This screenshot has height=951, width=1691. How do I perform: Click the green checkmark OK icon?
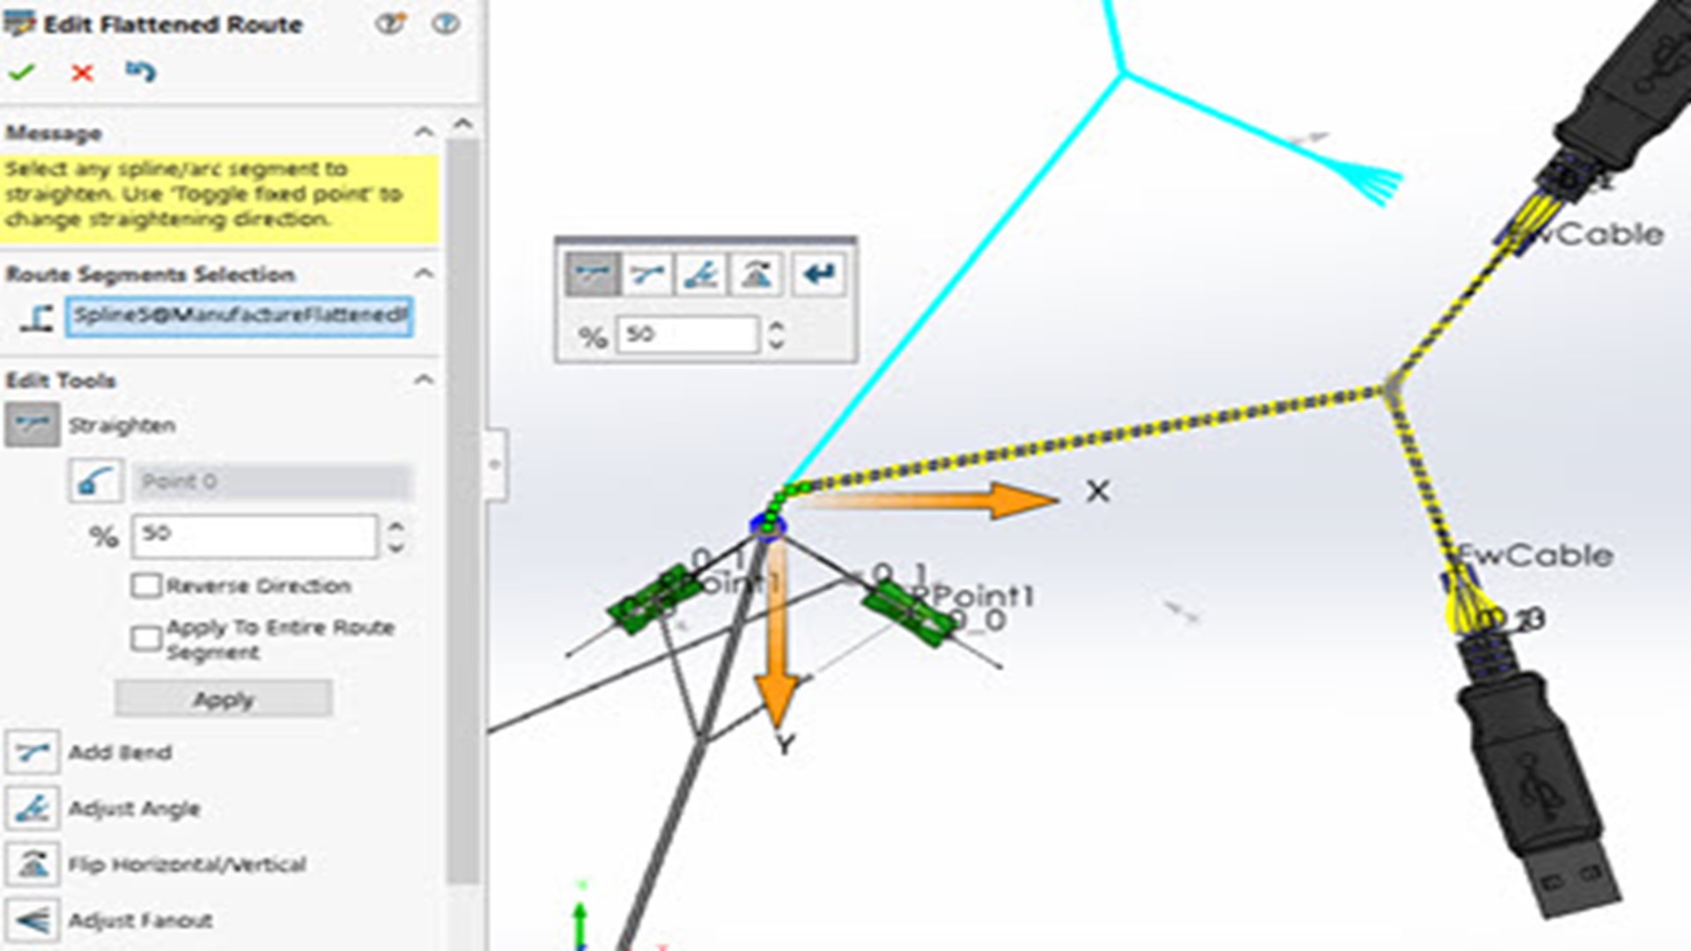coord(21,72)
